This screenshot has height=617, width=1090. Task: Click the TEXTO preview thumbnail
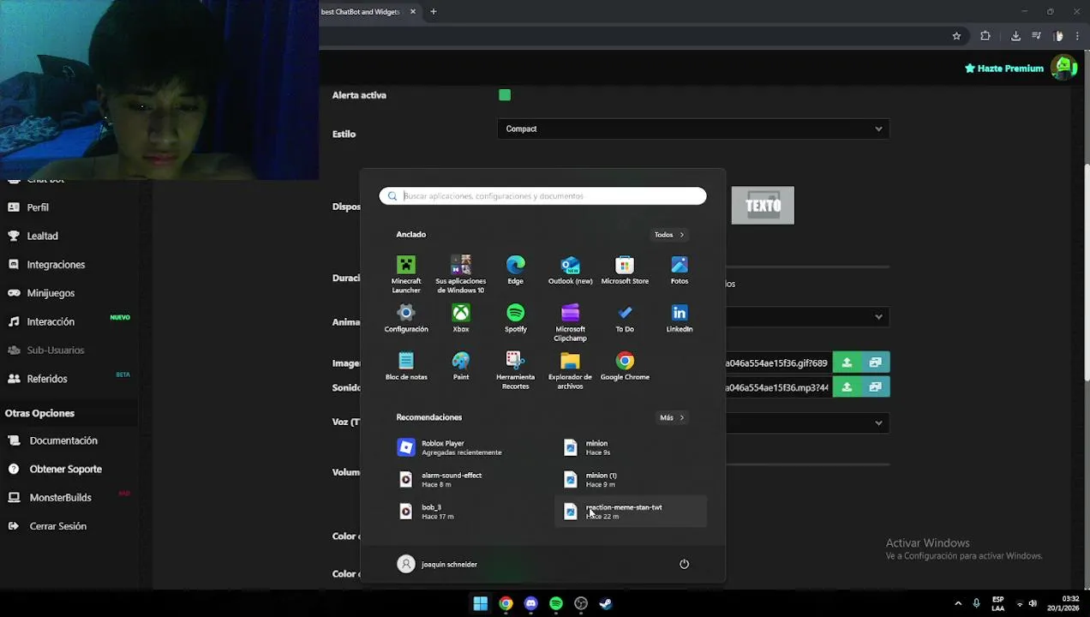pyautogui.click(x=763, y=206)
